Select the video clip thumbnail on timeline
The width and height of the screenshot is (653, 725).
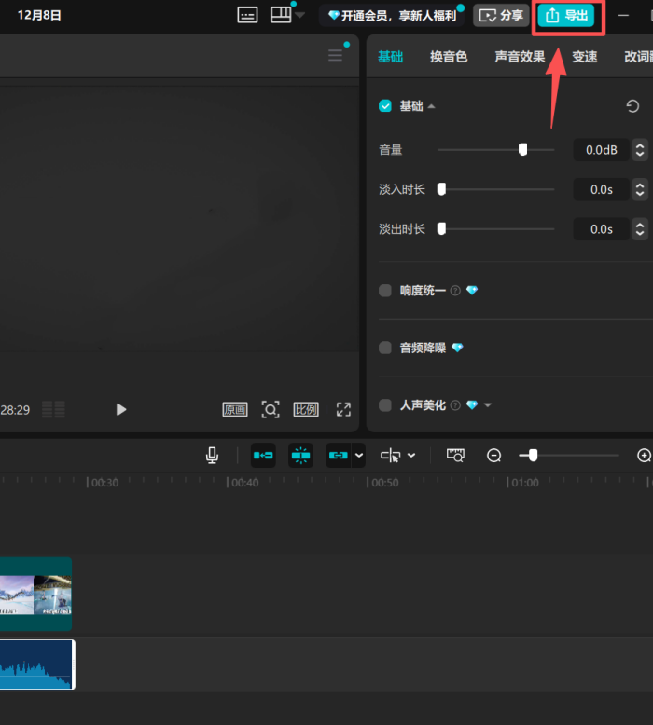(x=35, y=595)
